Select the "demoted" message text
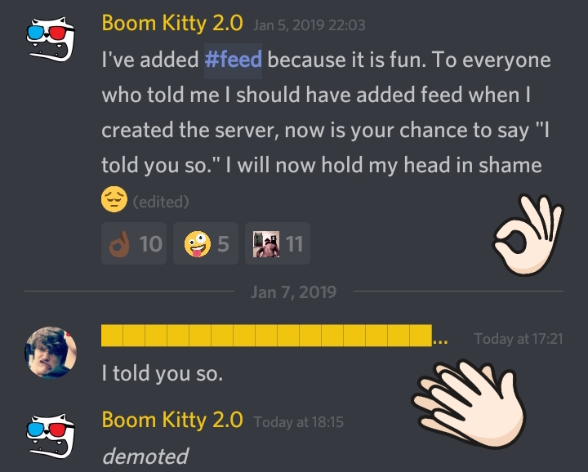Image resolution: width=588 pixels, height=472 pixels. click(x=145, y=456)
